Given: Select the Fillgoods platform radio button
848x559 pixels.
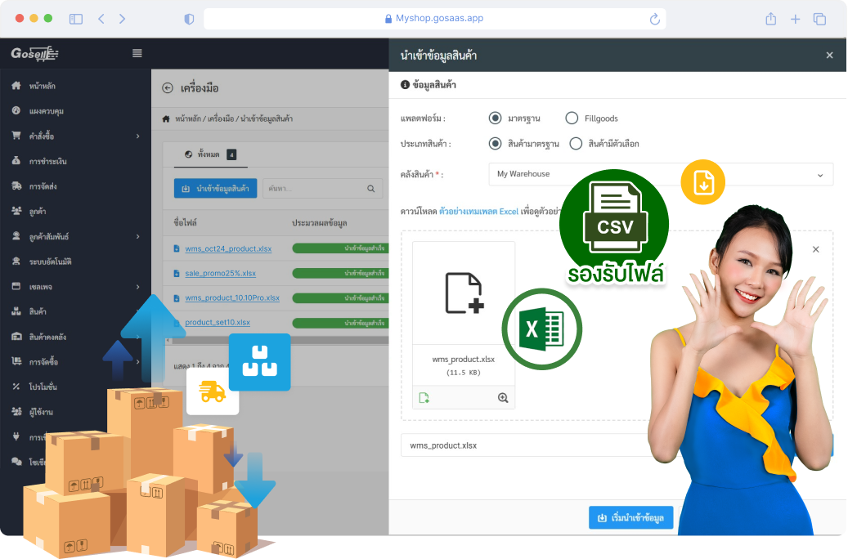Looking at the screenshot, I should [572, 118].
